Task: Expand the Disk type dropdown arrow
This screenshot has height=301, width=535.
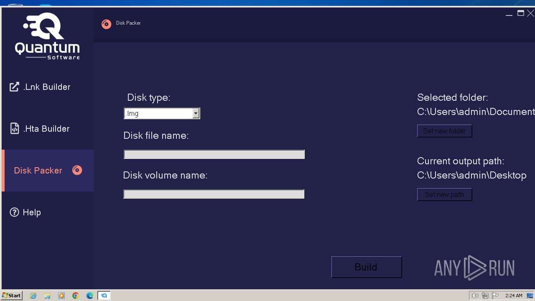Action: (196, 113)
